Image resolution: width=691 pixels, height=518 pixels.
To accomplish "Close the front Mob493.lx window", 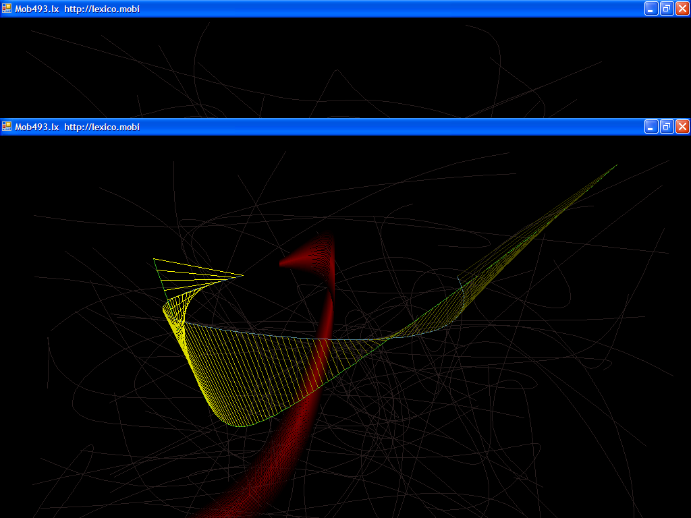I will (682, 126).
